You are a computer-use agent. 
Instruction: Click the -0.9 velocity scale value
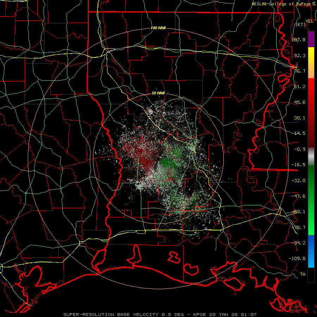300,149
